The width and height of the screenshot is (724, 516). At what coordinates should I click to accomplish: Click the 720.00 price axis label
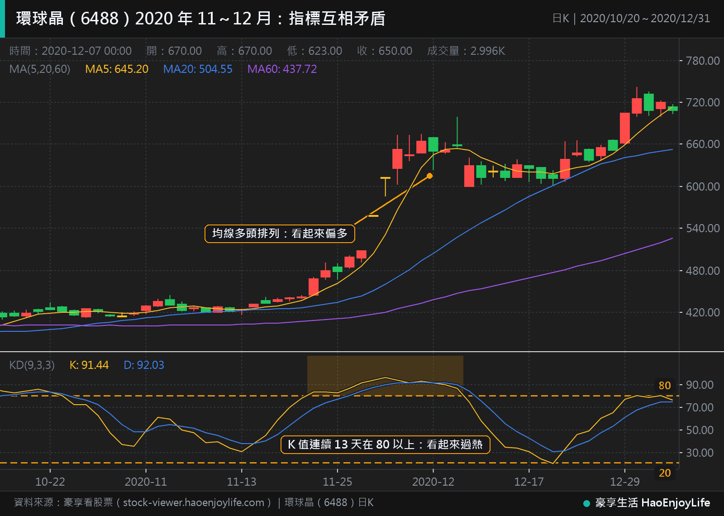703,102
